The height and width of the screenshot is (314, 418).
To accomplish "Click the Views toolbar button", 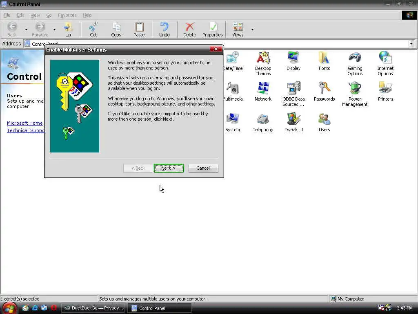I will (x=238, y=29).
